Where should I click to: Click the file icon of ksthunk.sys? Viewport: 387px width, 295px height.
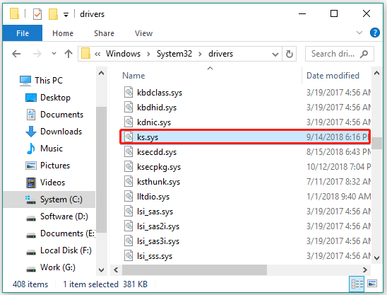pyautogui.click(x=129, y=182)
